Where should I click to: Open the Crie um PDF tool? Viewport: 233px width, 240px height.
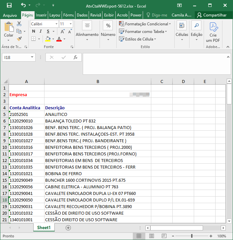click(213, 32)
